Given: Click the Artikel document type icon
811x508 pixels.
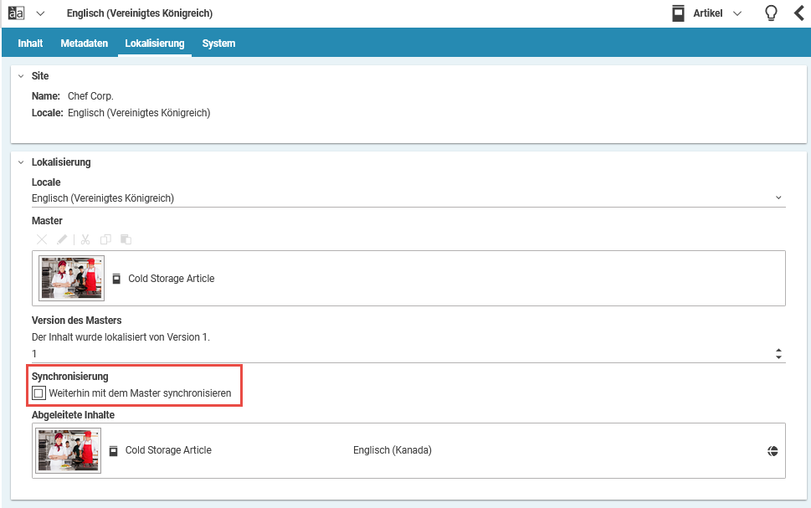Looking at the screenshot, I should (x=679, y=12).
